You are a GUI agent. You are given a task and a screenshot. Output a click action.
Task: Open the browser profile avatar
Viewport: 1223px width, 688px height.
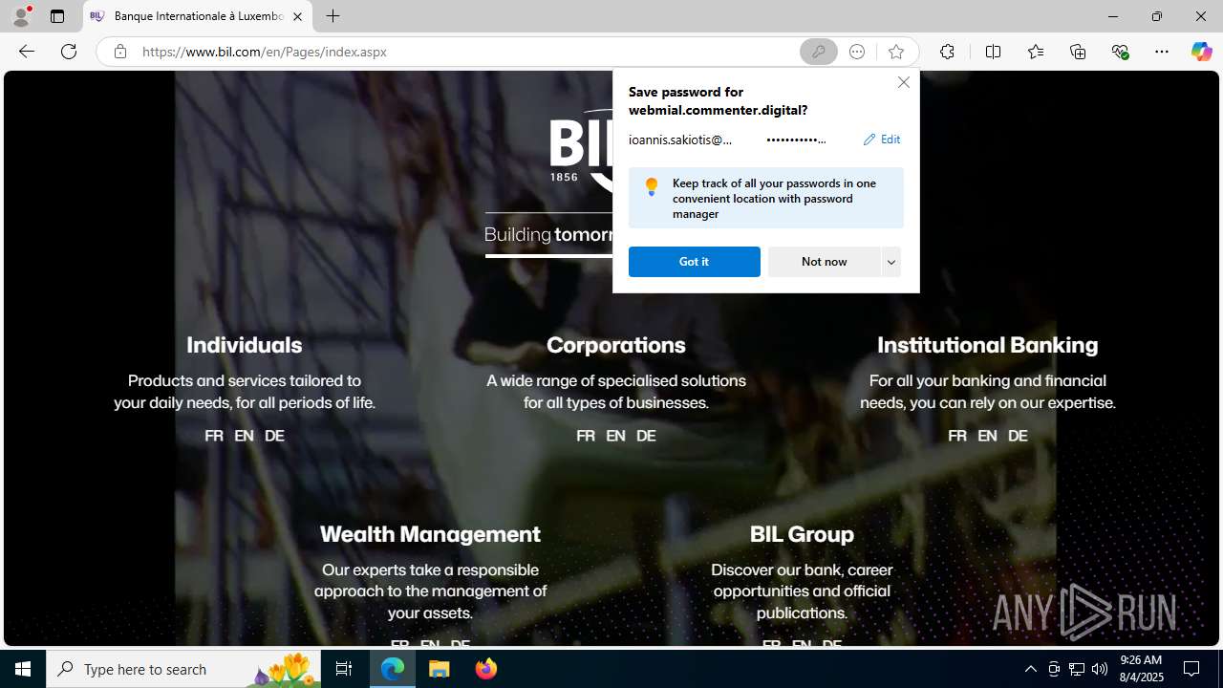[21, 16]
